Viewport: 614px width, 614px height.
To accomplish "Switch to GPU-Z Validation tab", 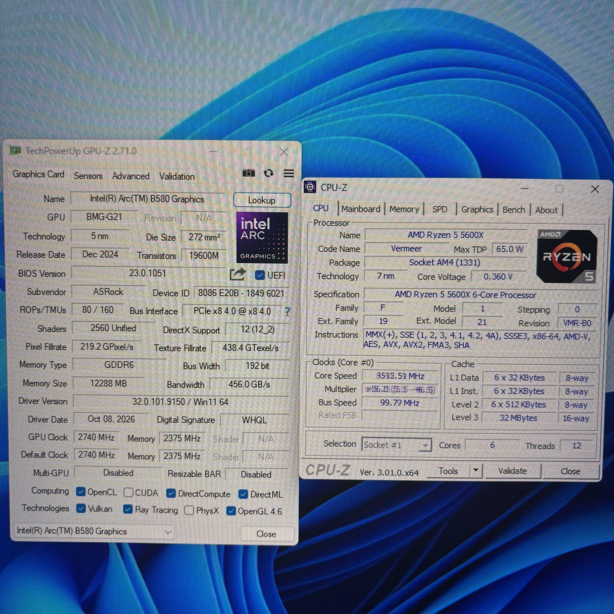I will (x=177, y=176).
